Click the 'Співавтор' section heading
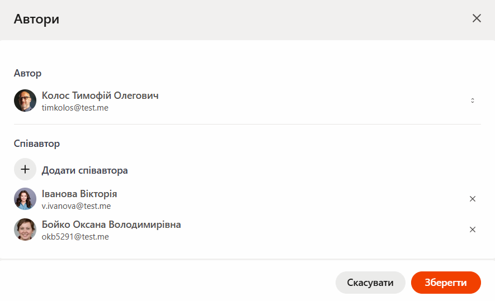 tap(37, 144)
